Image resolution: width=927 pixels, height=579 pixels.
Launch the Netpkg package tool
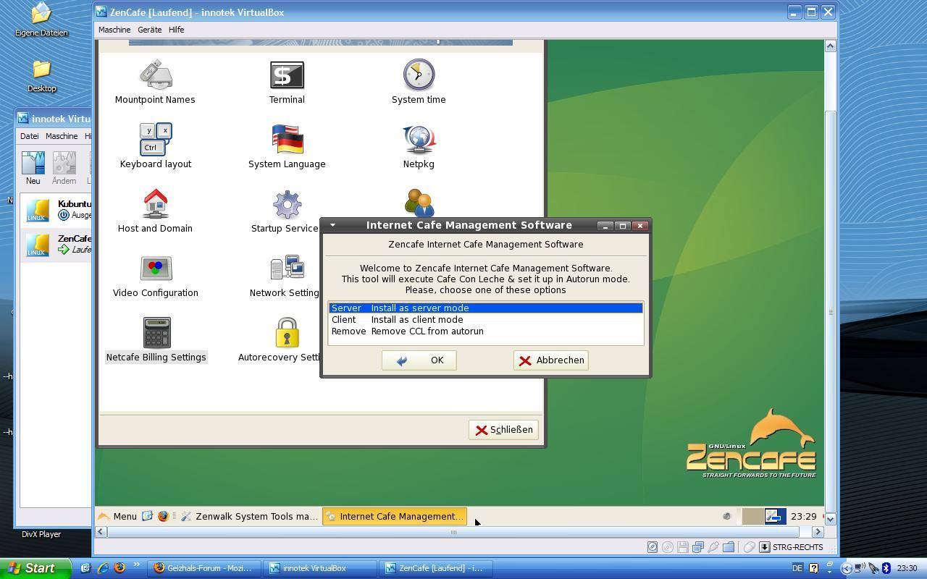pos(419,146)
